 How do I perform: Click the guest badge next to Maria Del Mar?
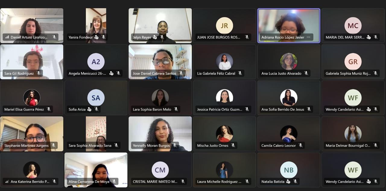[x=369, y=37]
